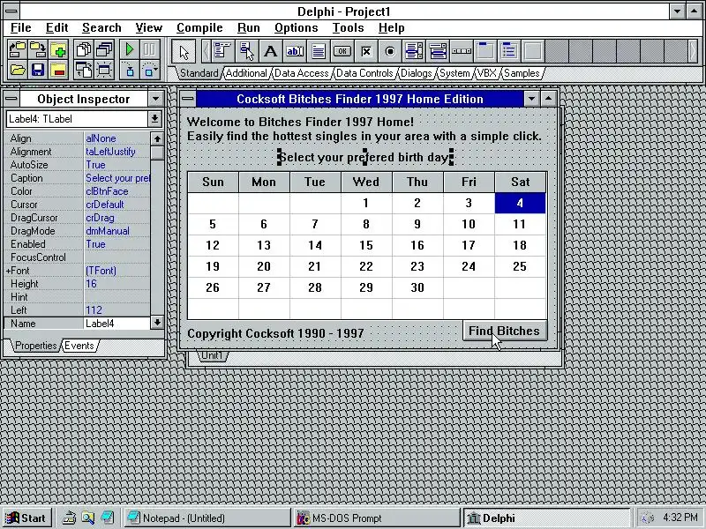
Task: Select the CheckBox component icon
Action: tap(366, 51)
